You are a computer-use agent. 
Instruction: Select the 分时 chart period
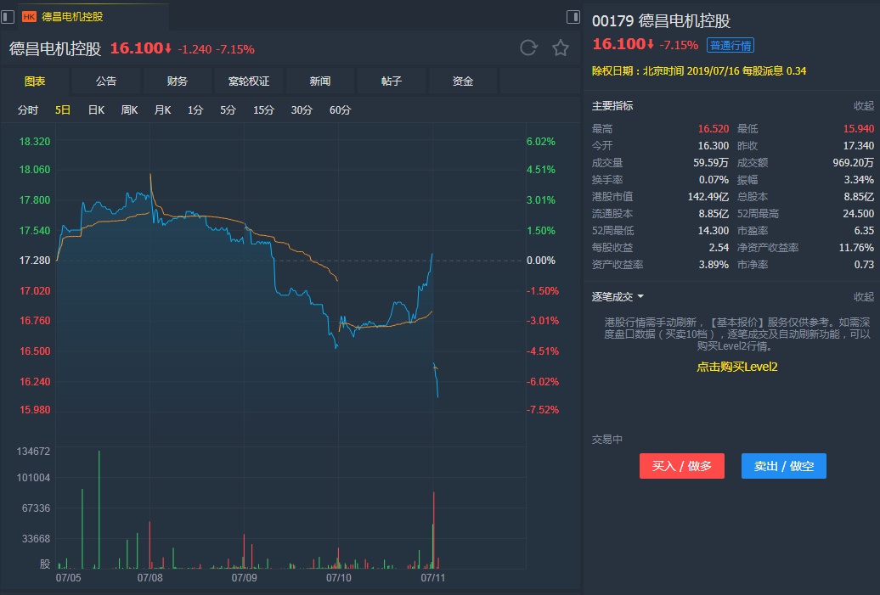click(x=28, y=110)
